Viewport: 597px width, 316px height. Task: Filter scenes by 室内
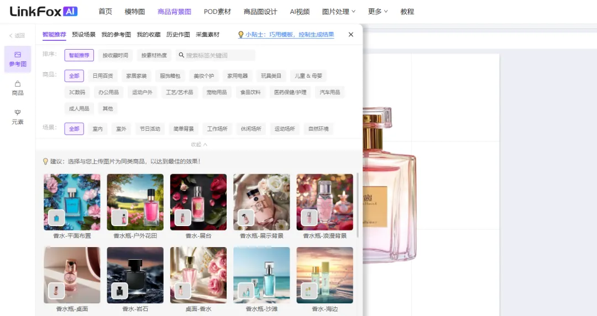(x=98, y=128)
